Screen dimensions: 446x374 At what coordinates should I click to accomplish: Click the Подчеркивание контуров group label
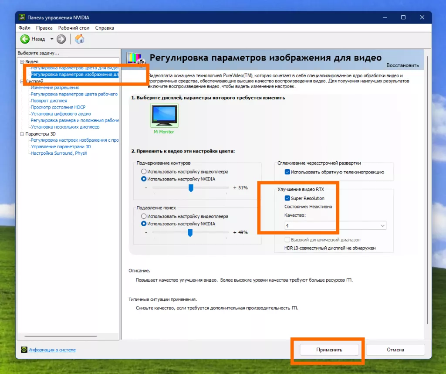tap(164, 163)
